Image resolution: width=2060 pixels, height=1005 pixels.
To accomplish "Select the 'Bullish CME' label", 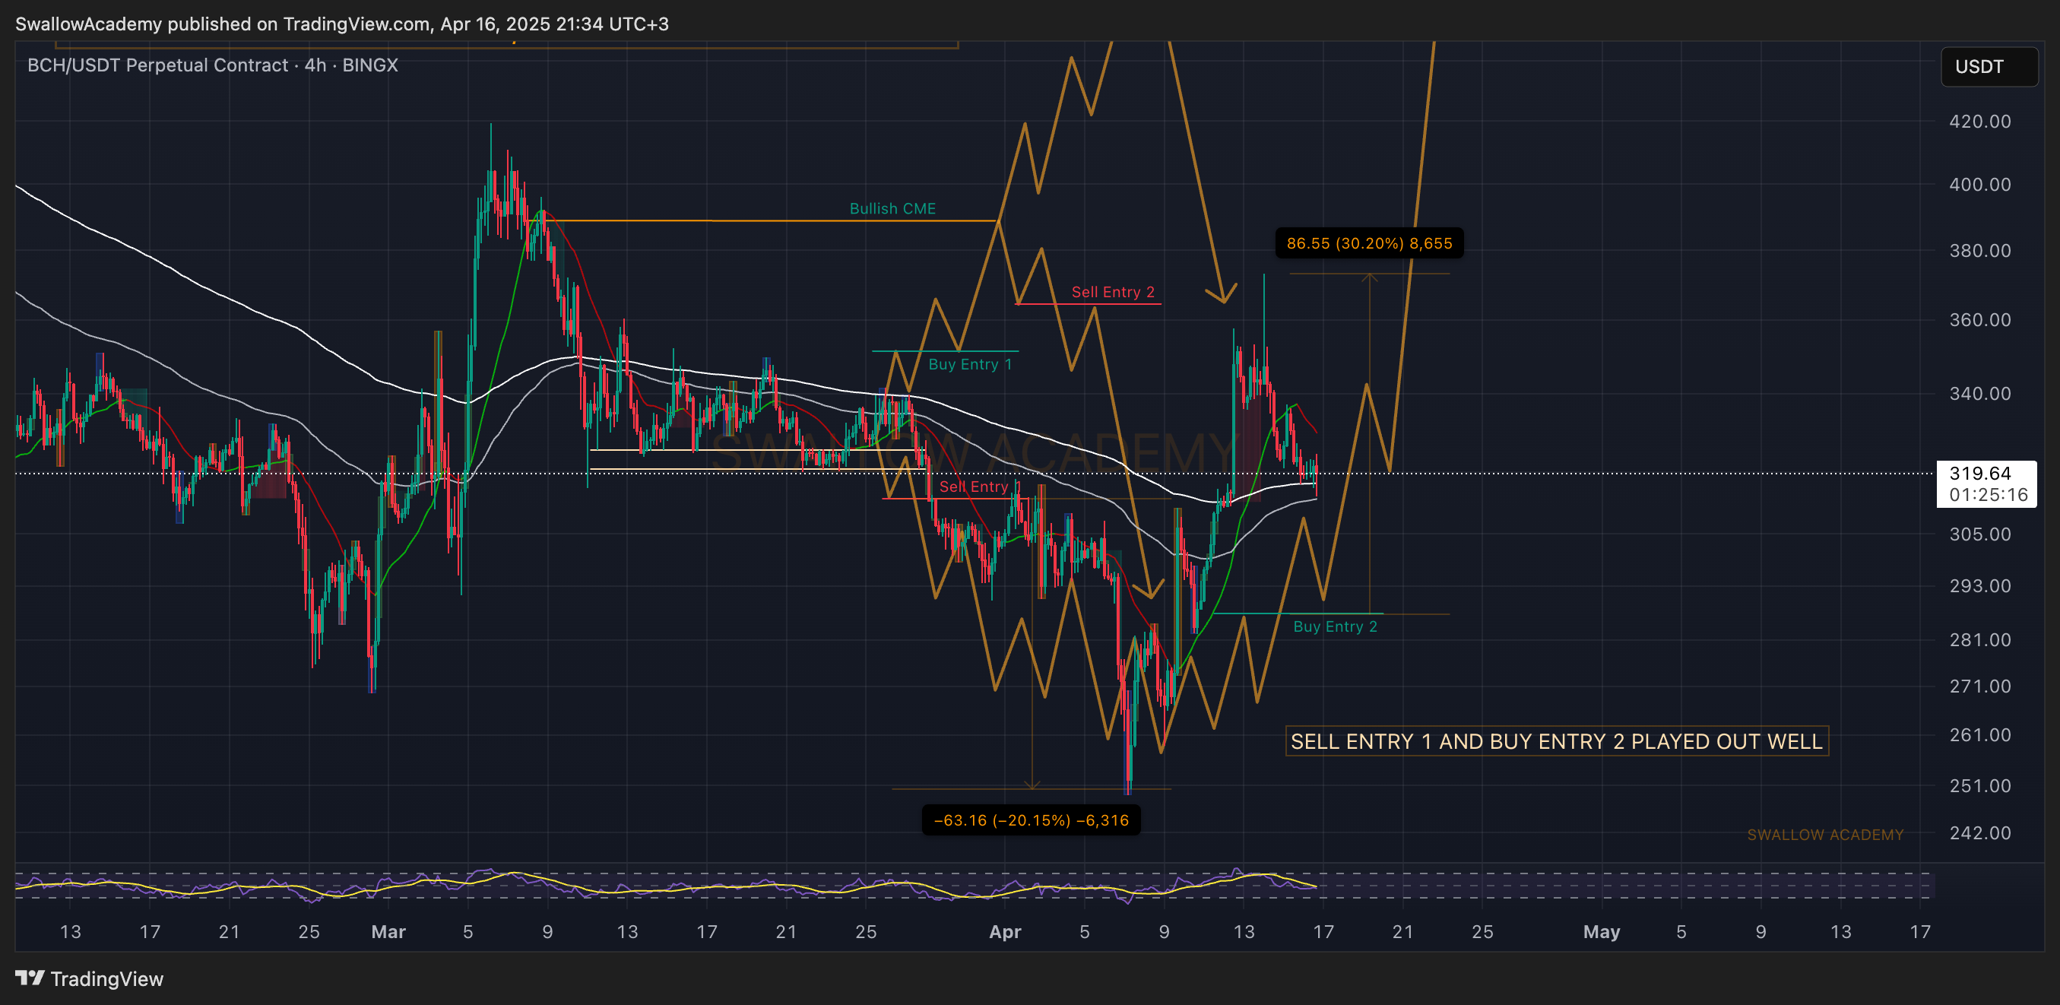I will (x=892, y=208).
